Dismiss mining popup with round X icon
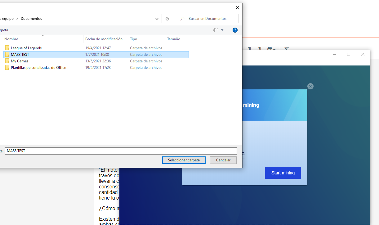The height and width of the screenshot is (225, 379). coord(310,86)
